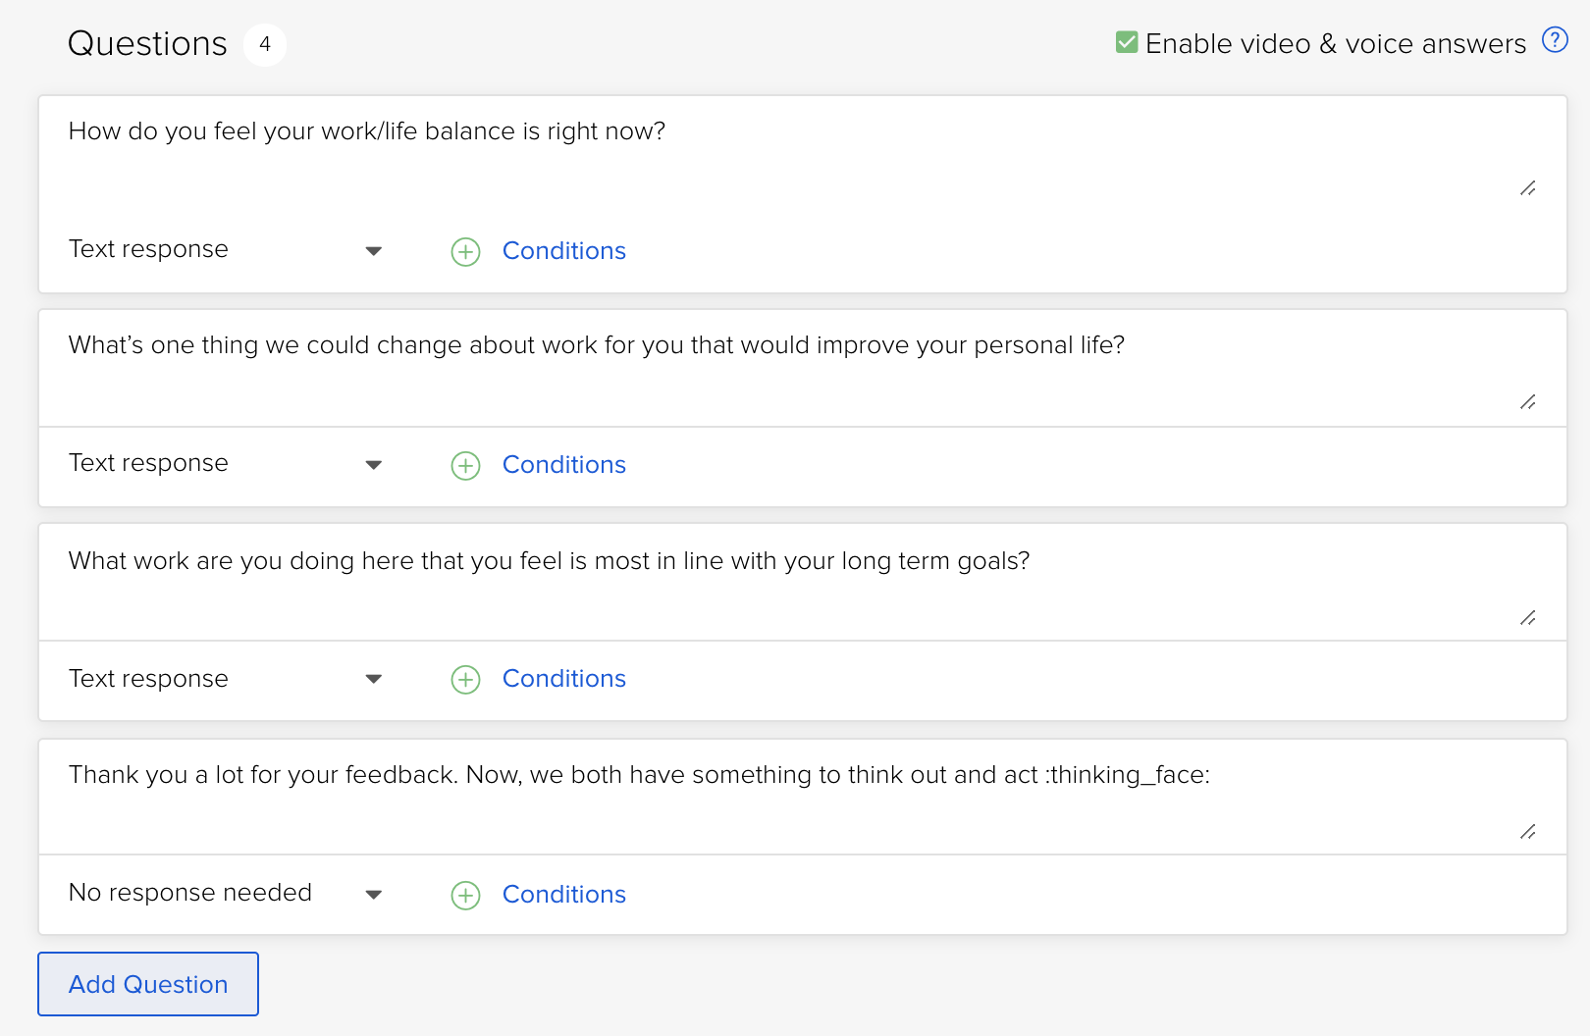Click into the work/life balance question text
This screenshot has height=1036, width=1590.
coord(367,131)
